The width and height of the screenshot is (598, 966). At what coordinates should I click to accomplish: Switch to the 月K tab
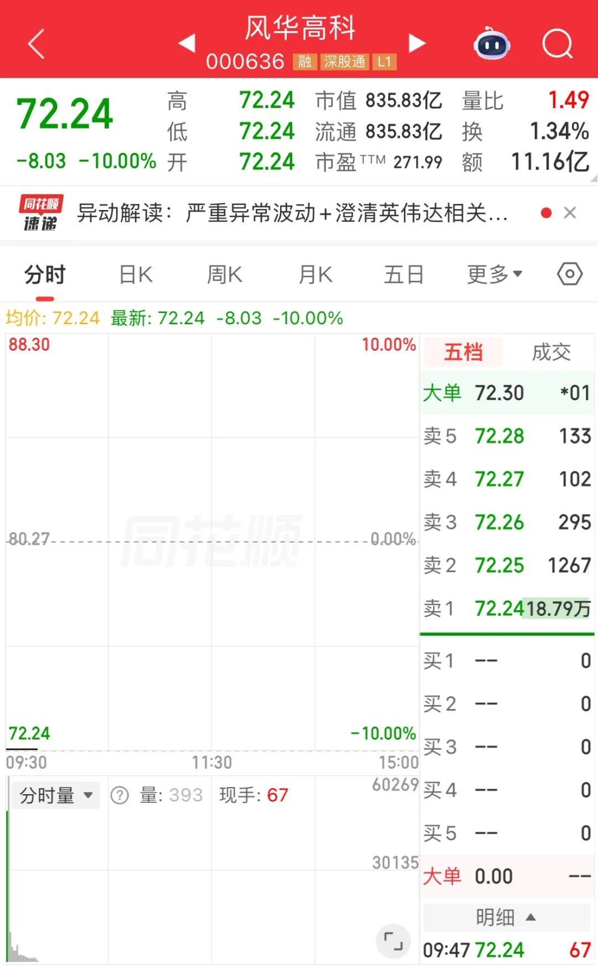[315, 274]
